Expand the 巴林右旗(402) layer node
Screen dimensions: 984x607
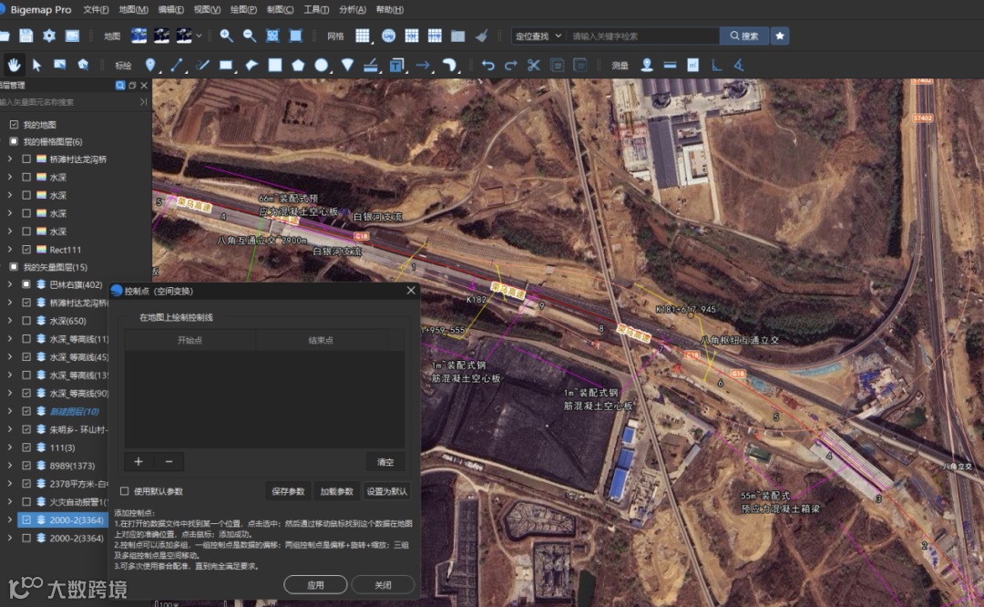10,284
